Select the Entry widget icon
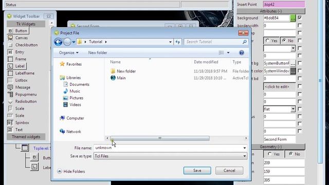Viewport: 329px width, 185px height. pos(10,52)
